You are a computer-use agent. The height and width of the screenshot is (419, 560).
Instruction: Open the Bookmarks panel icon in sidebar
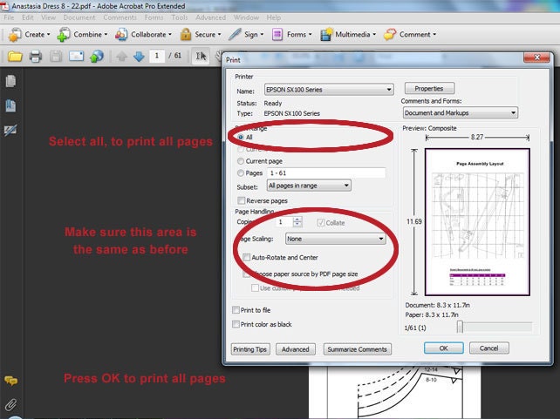tap(10, 105)
